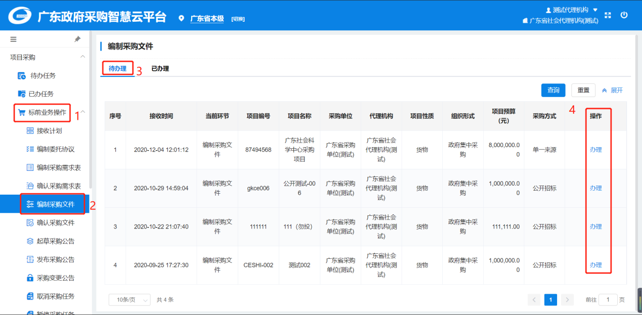Image resolution: width=642 pixels, height=315 pixels.
Task: Click the sidebar pin icon
Action: point(77,39)
